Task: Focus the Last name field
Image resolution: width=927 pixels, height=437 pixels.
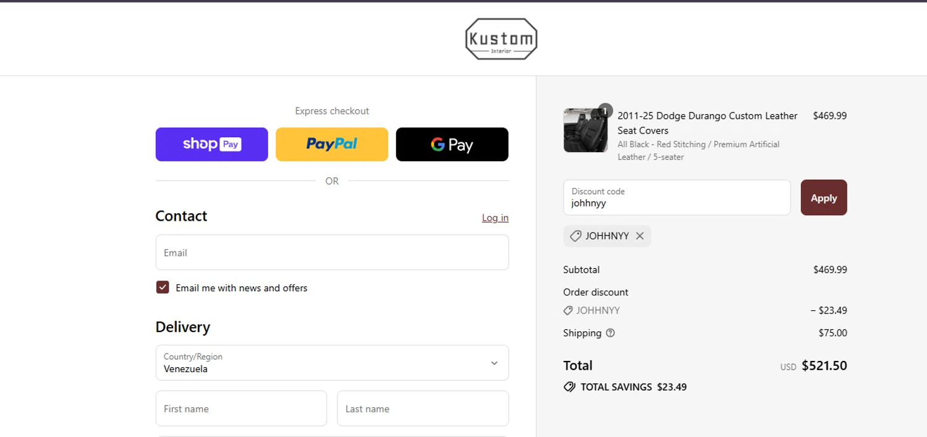Action: coord(423,409)
